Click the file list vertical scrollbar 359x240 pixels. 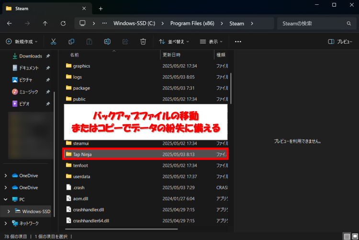[x=231, y=88]
